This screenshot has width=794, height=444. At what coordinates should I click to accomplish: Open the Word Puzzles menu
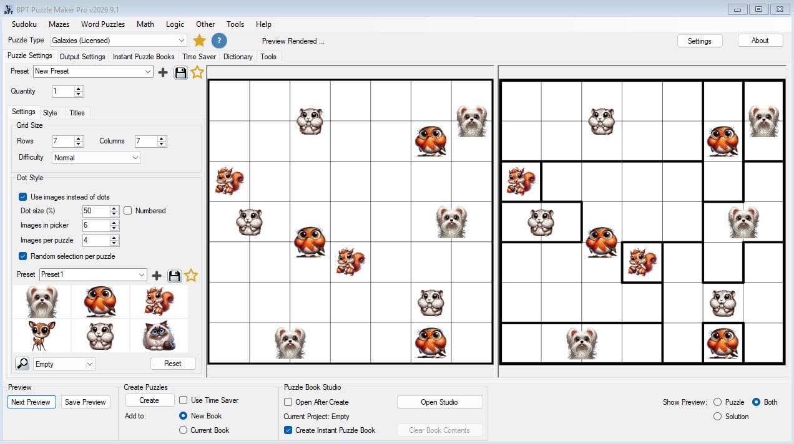click(x=103, y=24)
